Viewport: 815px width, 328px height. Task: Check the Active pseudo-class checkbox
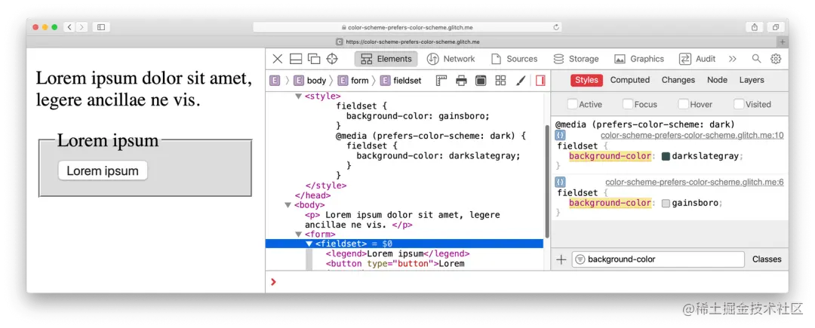572,104
